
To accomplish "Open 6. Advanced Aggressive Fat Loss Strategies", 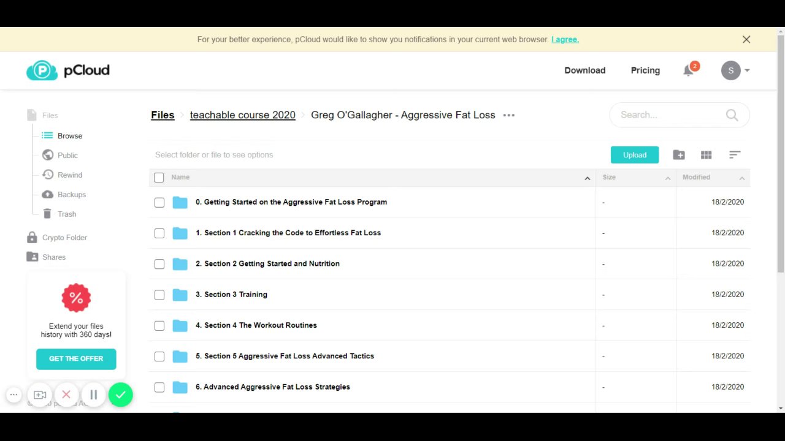I will pyautogui.click(x=273, y=387).
